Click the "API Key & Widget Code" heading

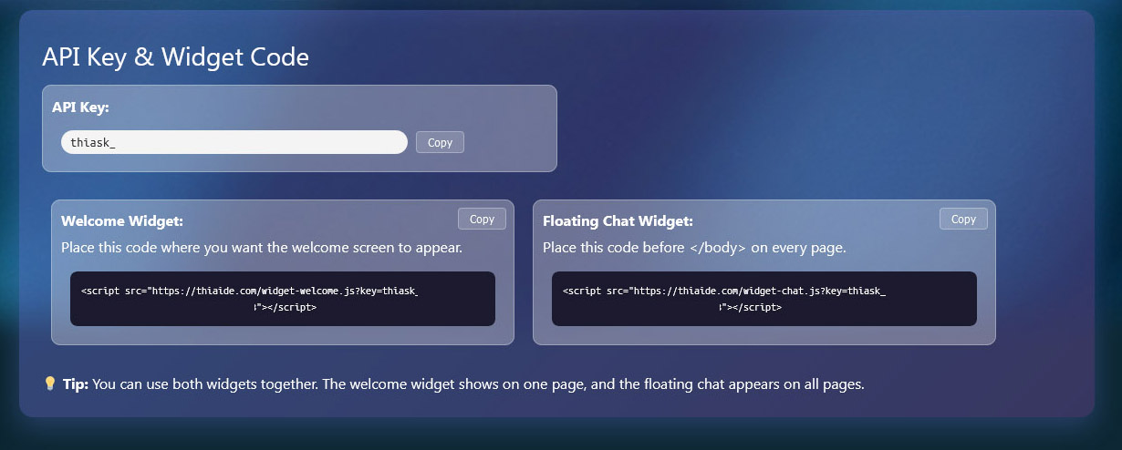click(x=176, y=57)
